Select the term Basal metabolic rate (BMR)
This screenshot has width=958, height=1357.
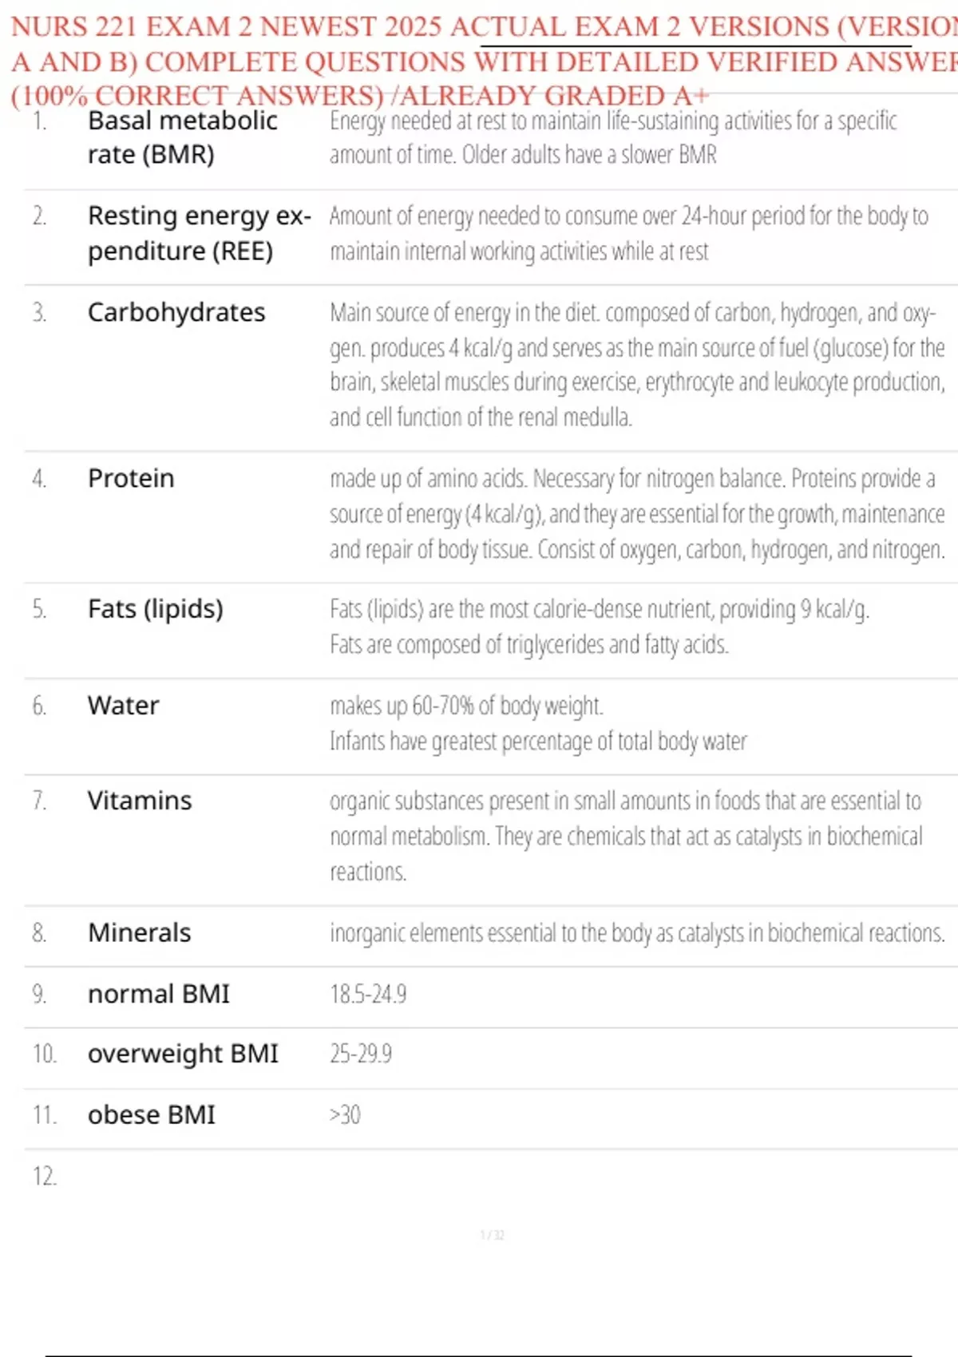[x=183, y=137]
